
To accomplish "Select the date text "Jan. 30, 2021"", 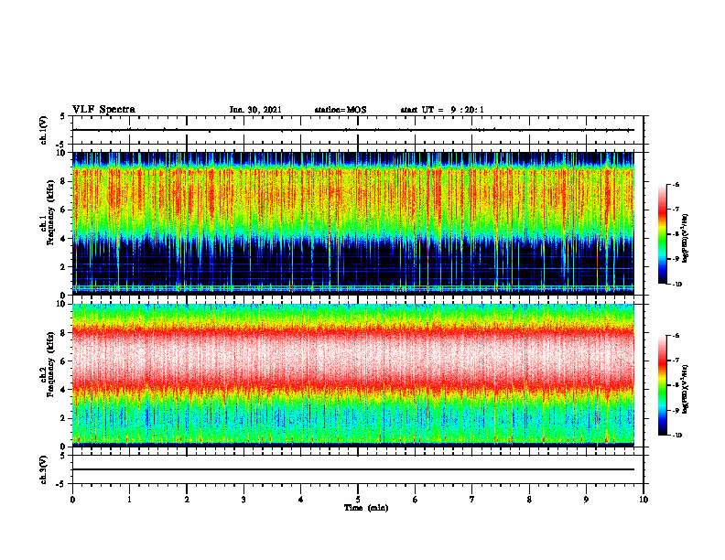I will click(x=255, y=110).
